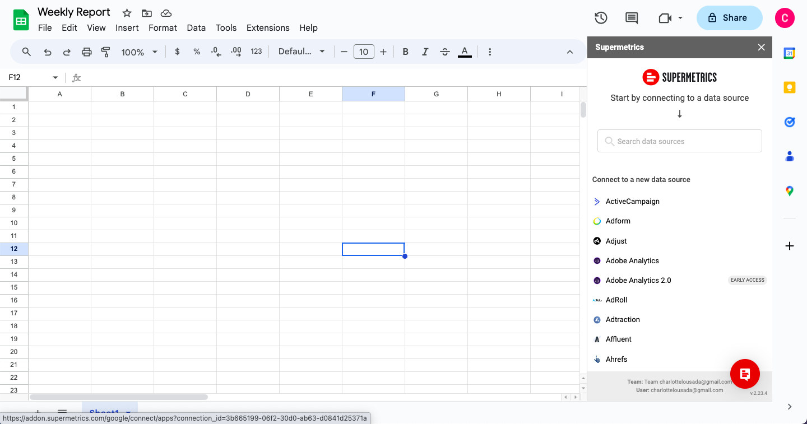Click the redo arrow

coord(67,52)
